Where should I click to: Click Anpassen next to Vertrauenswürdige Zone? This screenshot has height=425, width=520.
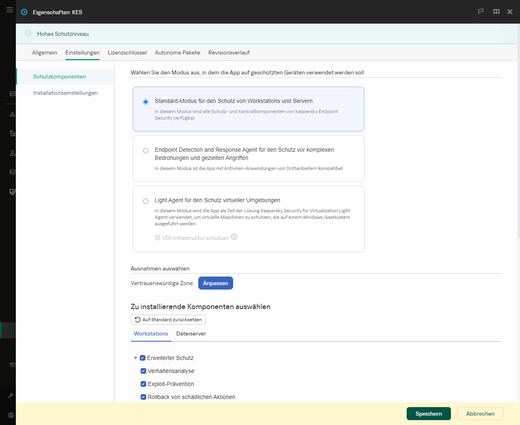pyautogui.click(x=215, y=283)
